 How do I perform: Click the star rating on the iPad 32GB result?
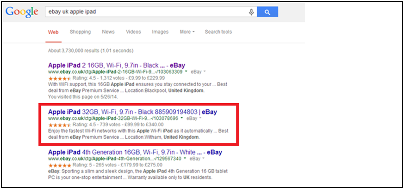pos(57,125)
